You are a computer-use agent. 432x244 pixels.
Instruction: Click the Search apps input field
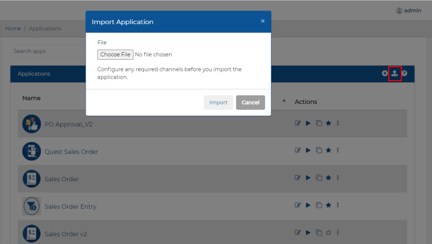coord(49,51)
